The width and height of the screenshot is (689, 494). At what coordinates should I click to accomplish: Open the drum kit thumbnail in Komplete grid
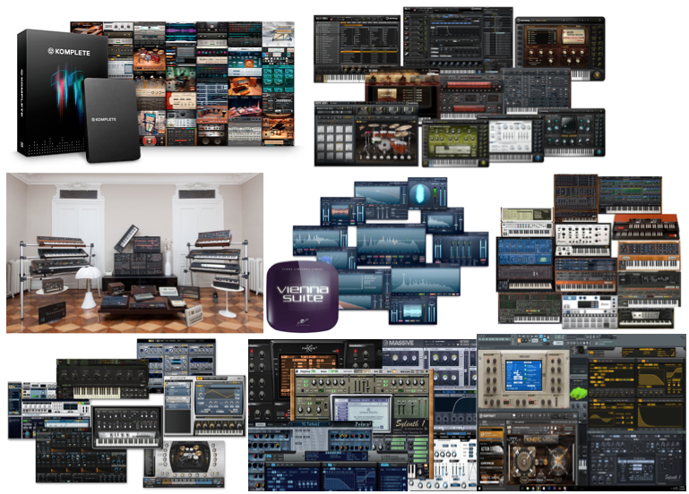click(x=150, y=60)
